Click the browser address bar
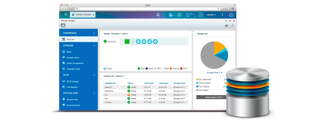The width and height of the screenshot is (325, 120). 147,9
